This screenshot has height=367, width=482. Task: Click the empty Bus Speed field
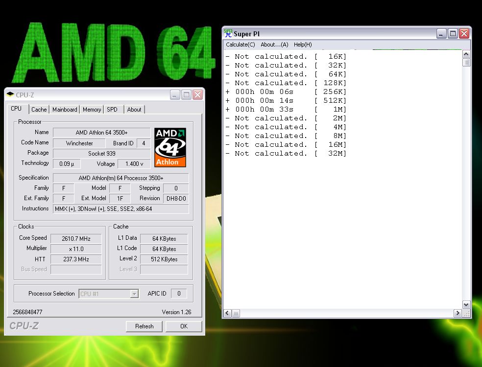point(76,269)
